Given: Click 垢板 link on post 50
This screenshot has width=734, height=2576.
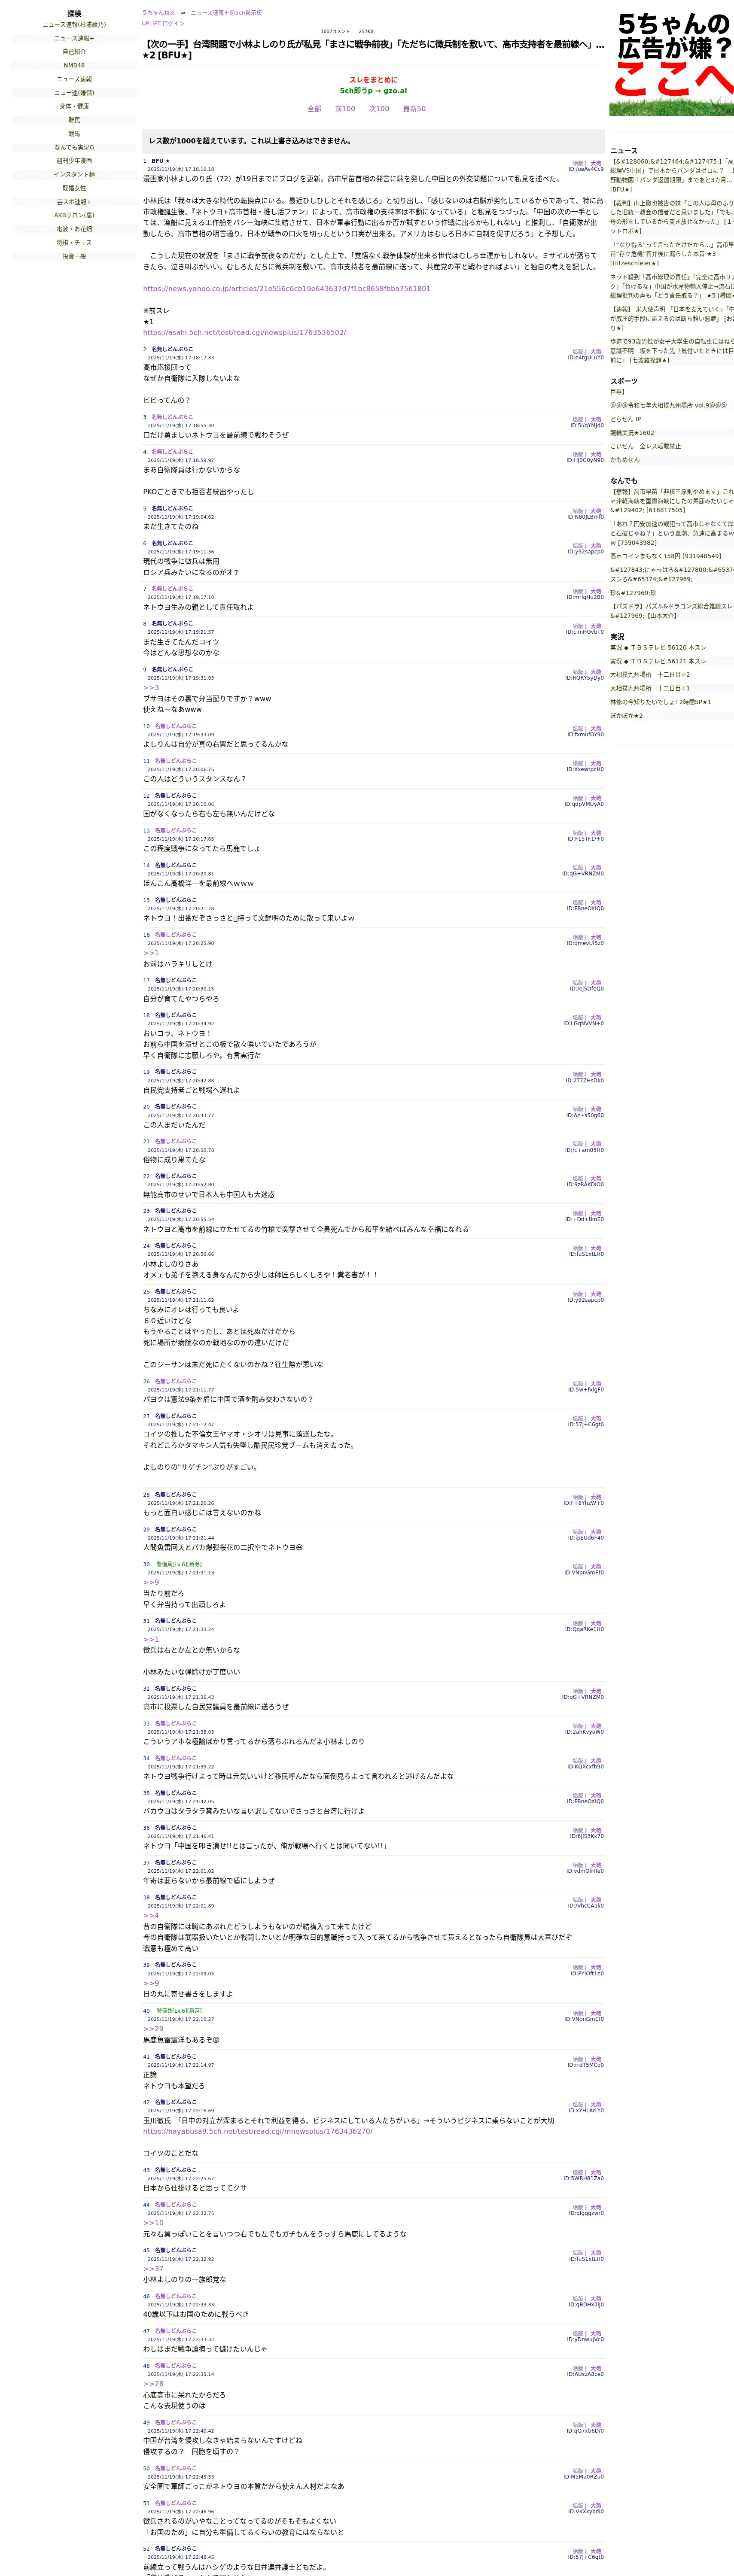Looking at the screenshot, I should (578, 2471).
